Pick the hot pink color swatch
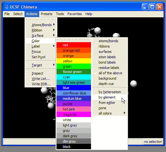The image size is (166, 152). click(74, 109)
